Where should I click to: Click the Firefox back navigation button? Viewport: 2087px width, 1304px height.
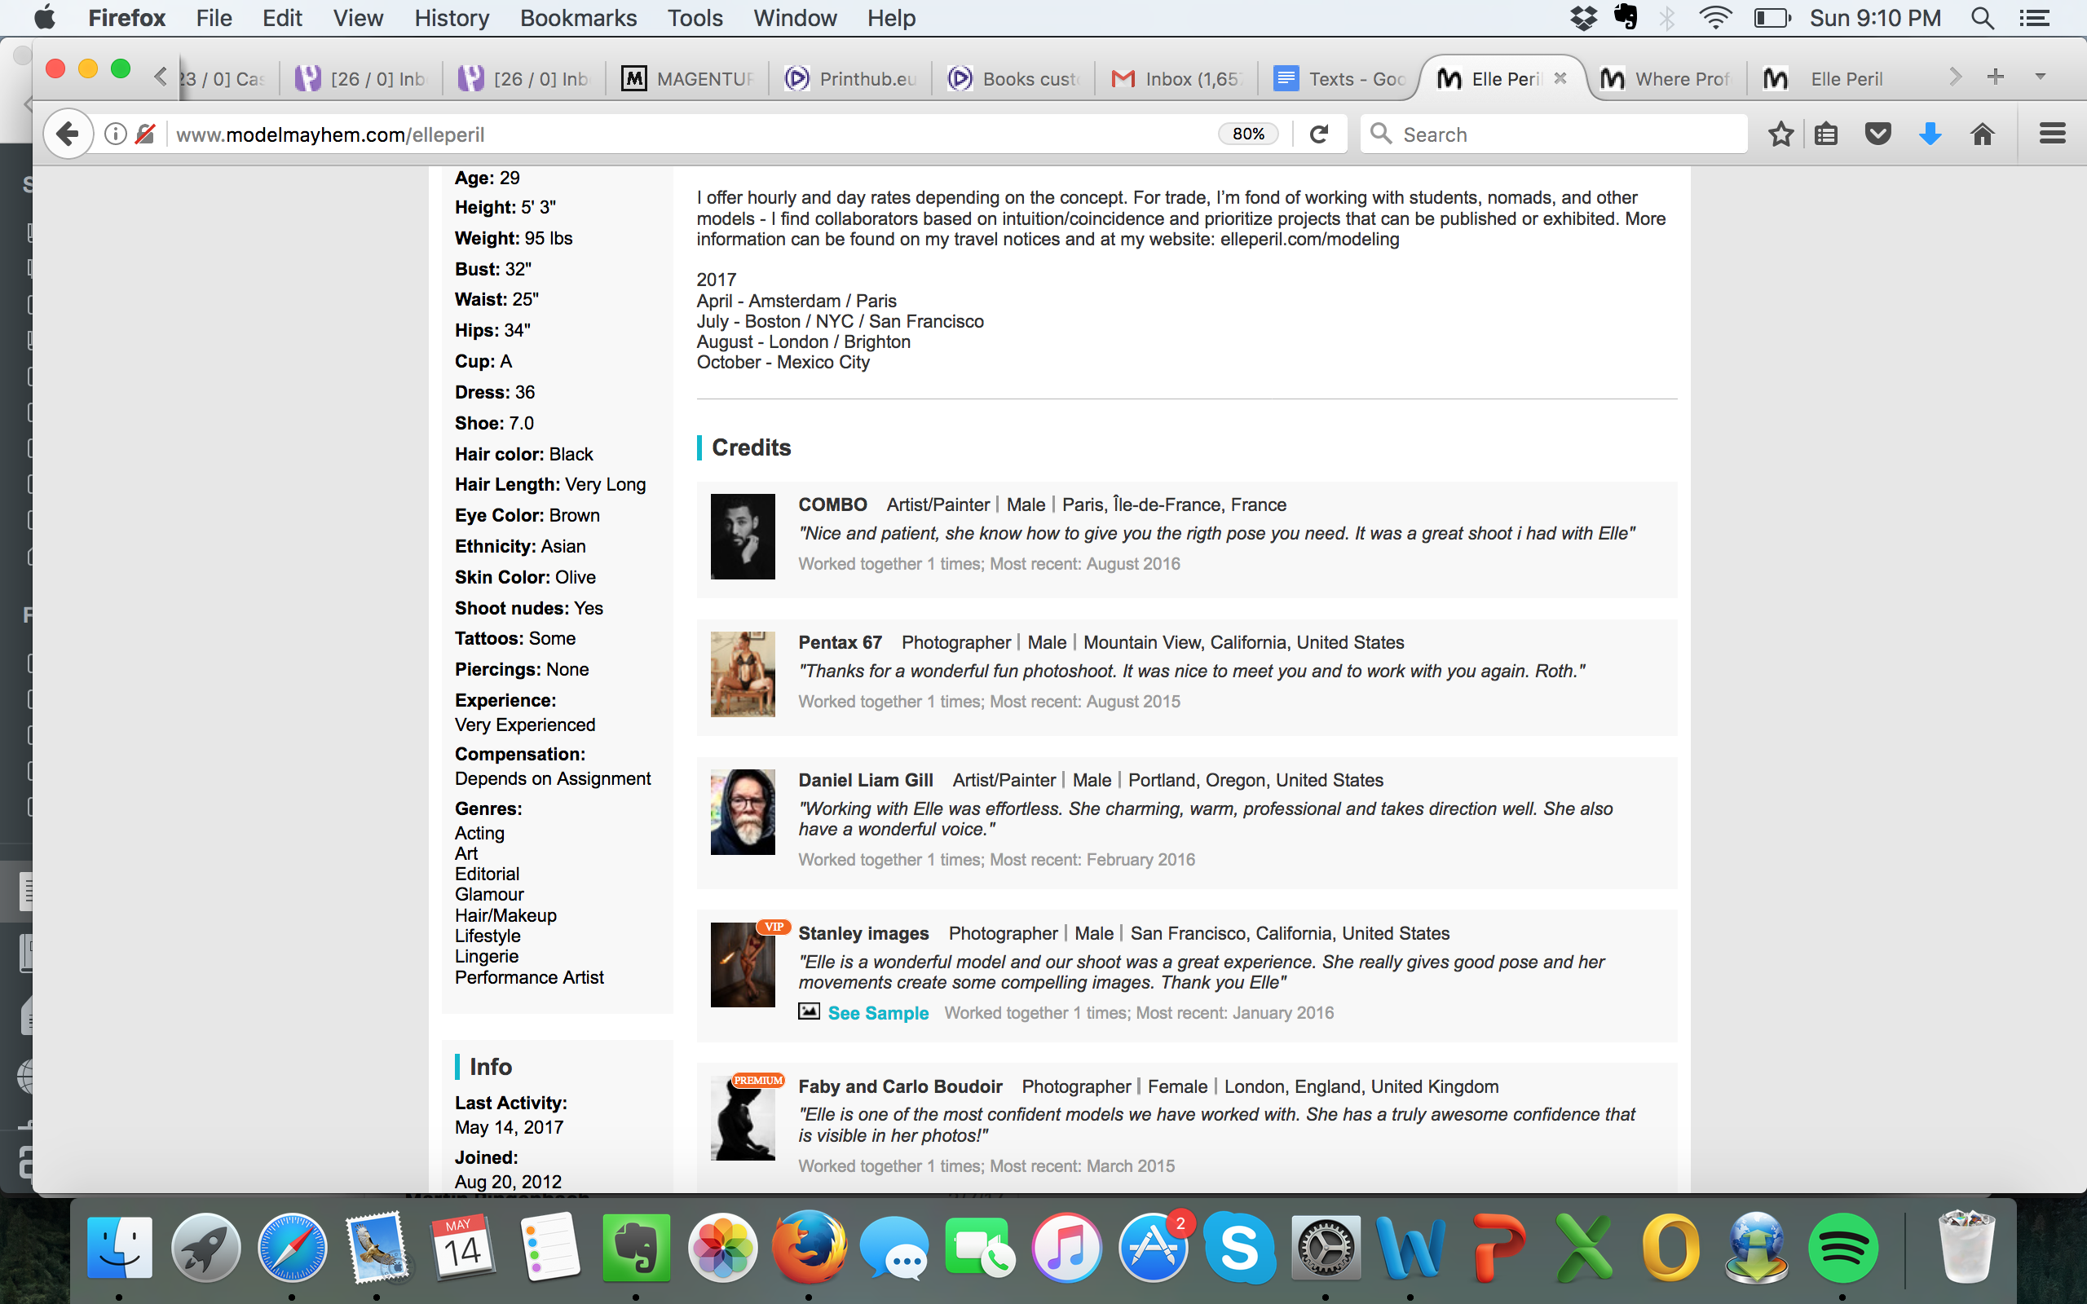pyautogui.click(x=68, y=134)
